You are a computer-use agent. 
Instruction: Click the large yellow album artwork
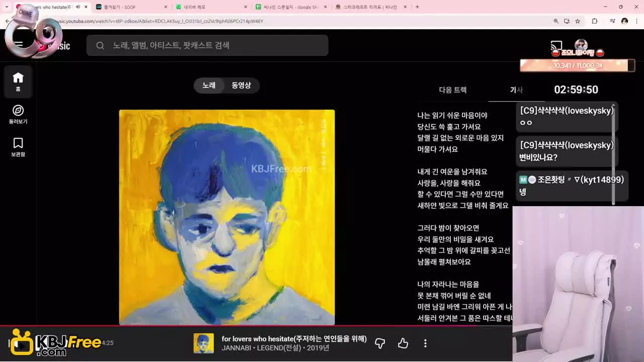click(x=227, y=217)
